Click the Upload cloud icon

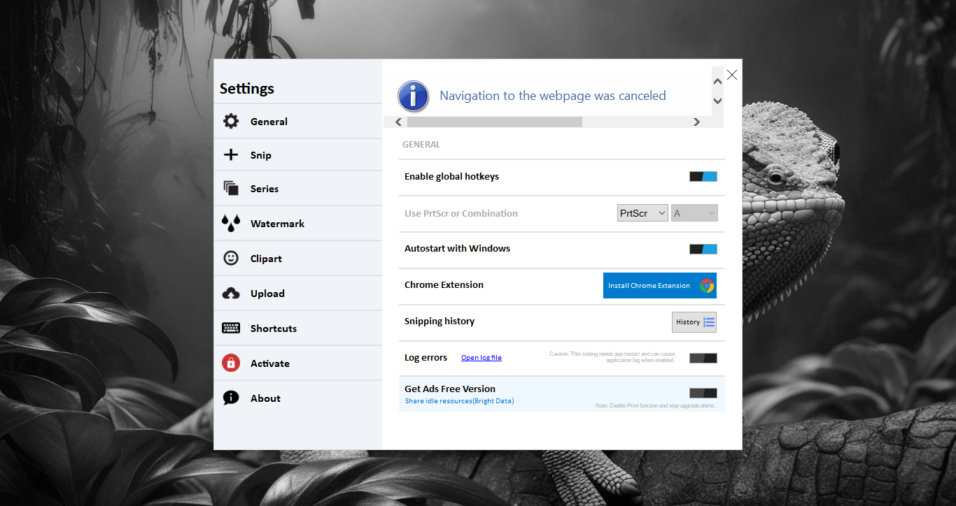231,294
